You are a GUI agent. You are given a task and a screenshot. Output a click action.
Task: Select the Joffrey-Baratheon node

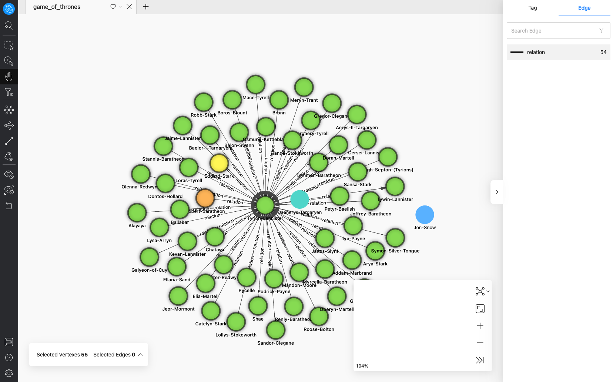(371, 201)
